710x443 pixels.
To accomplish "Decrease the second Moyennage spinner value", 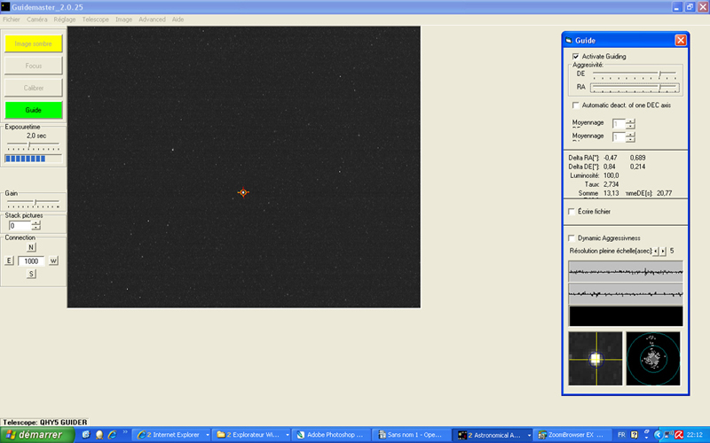I will pos(631,139).
